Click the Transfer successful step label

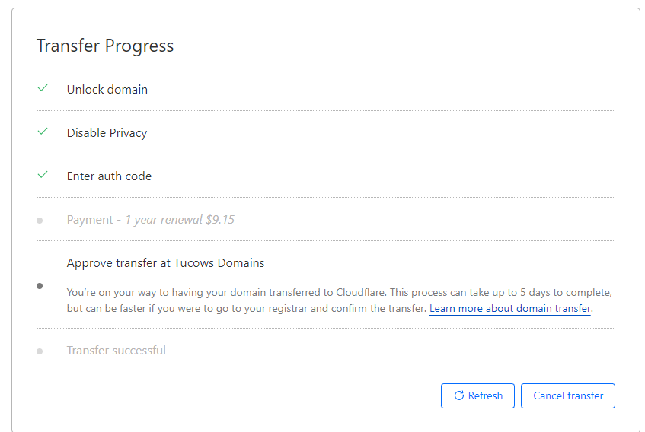[x=116, y=351]
